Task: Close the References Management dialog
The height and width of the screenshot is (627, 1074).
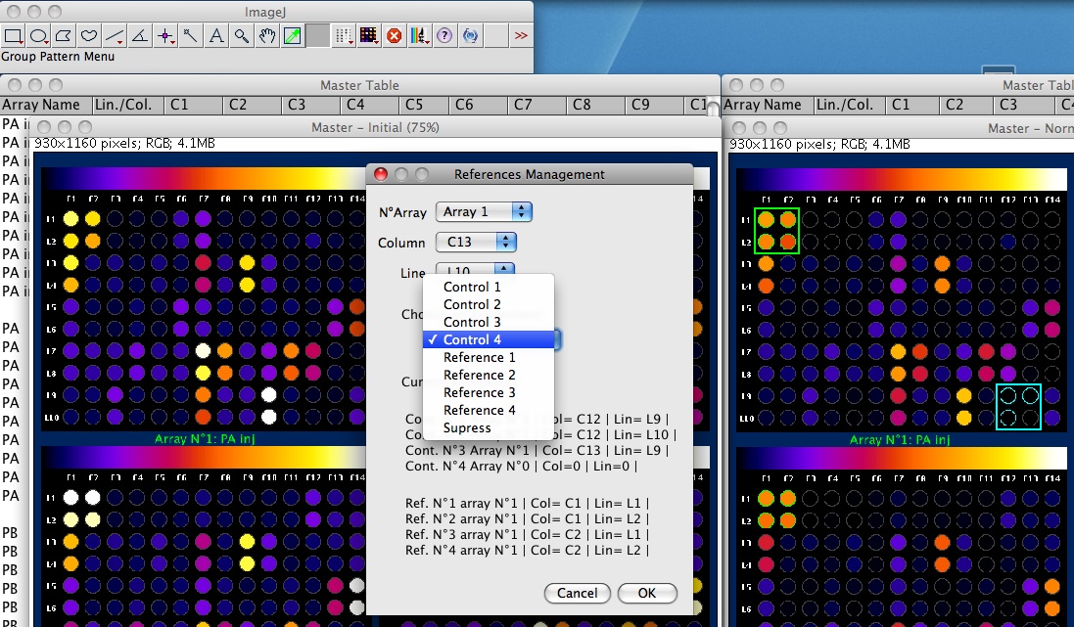Action: pos(381,174)
